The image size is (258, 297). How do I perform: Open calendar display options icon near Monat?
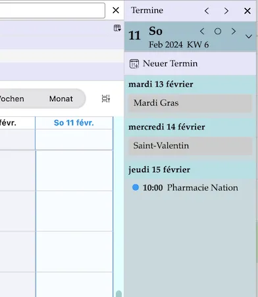[106, 99]
